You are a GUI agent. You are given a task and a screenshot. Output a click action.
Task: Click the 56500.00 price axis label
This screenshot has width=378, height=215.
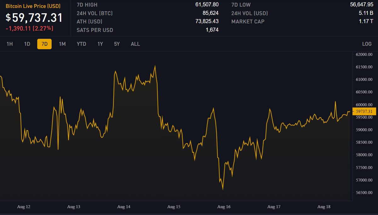pyautogui.click(x=364, y=193)
